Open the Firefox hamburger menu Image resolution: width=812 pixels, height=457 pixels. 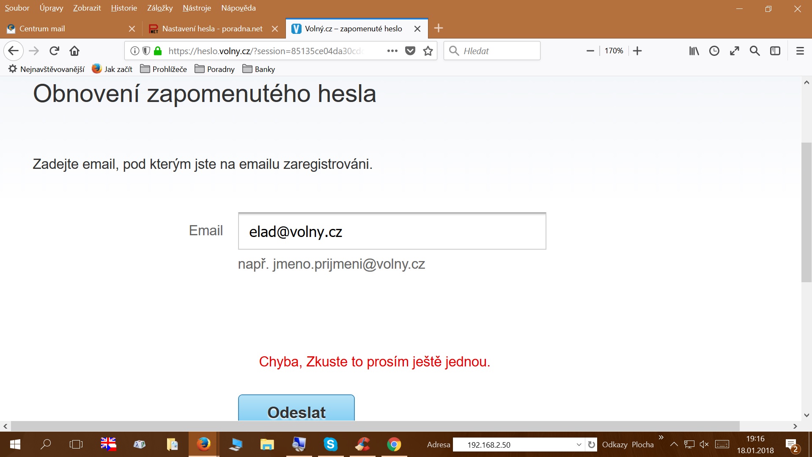[x=800, y=51]
